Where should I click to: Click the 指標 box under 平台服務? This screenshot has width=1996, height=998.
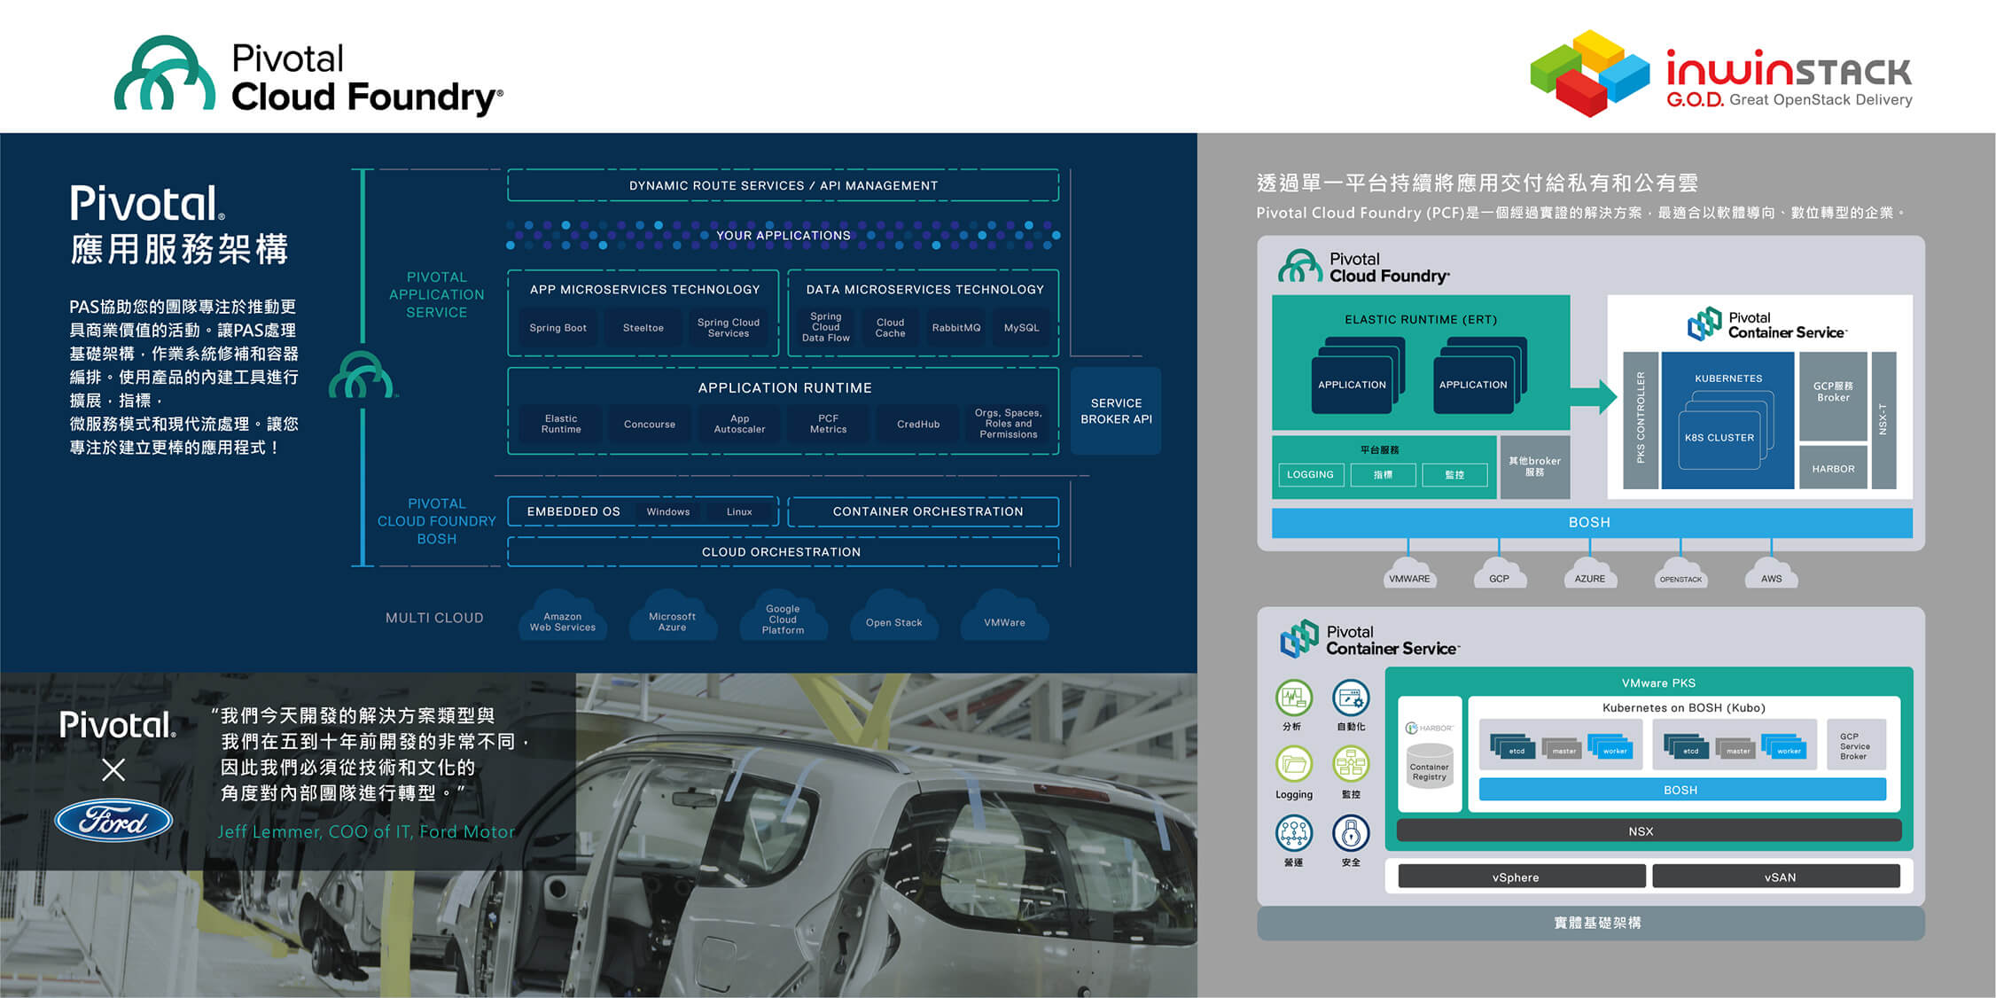tap(1383, 474)
